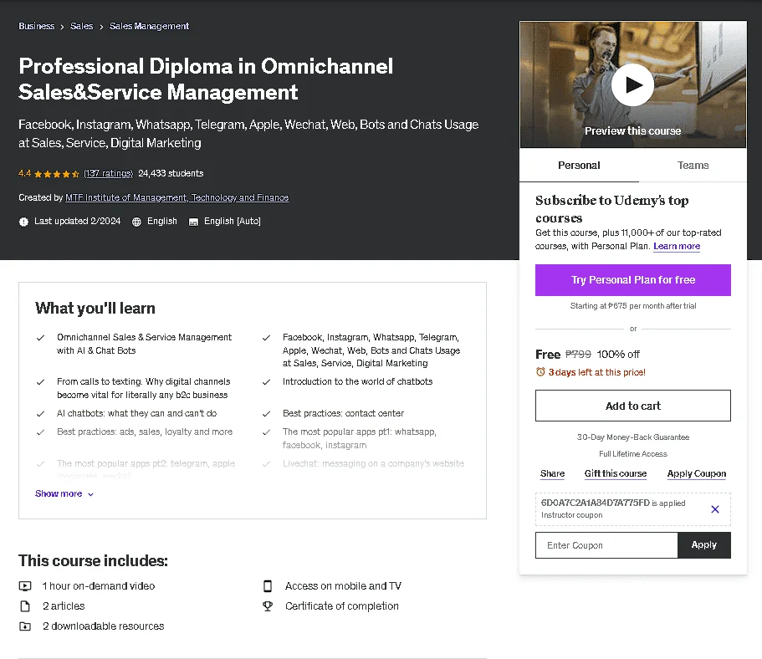
Task: Click the star rating icons
Action: tap(57, 174)
